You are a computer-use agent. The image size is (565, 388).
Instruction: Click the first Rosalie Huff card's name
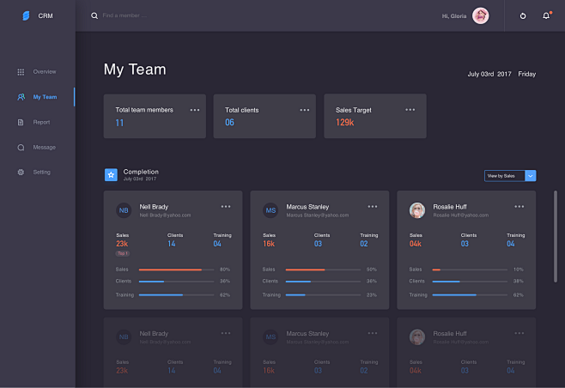450,207
